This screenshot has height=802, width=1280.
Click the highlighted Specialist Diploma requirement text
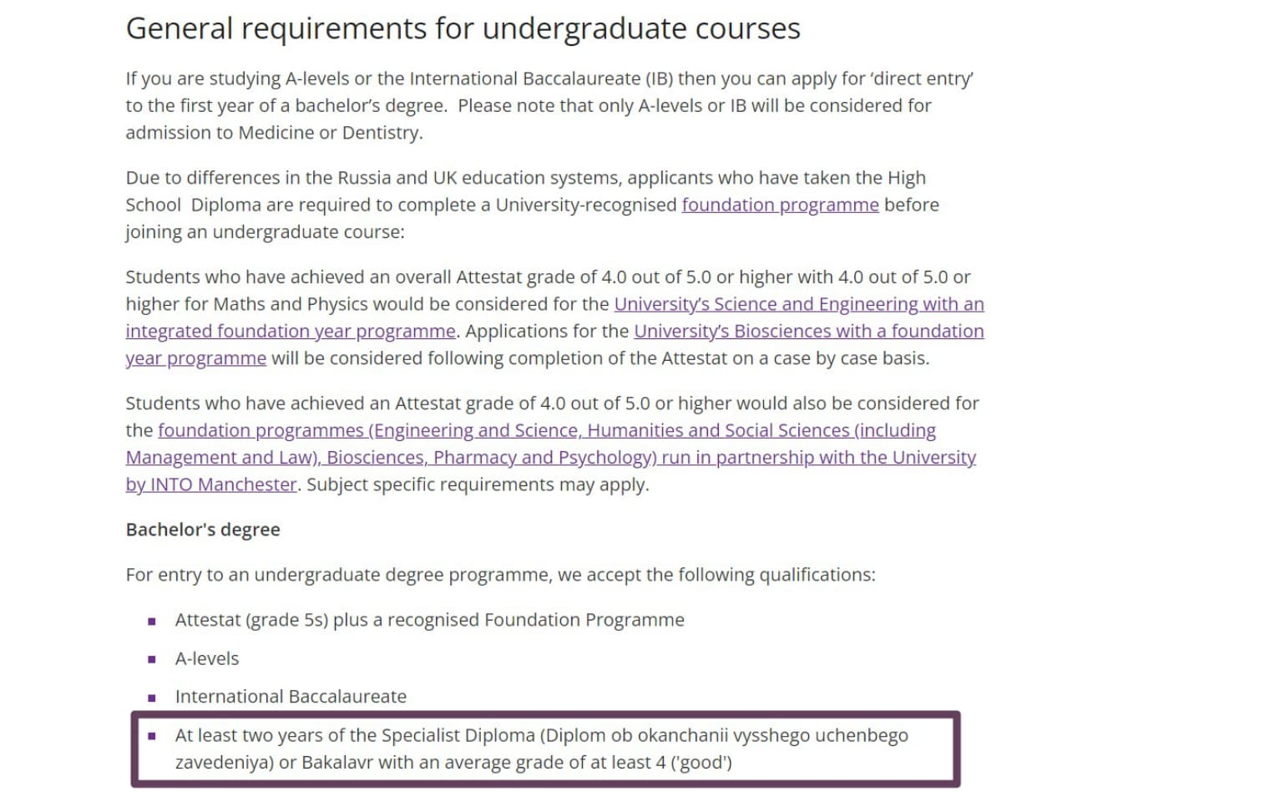pyautogui.click(x=541, y=749)
